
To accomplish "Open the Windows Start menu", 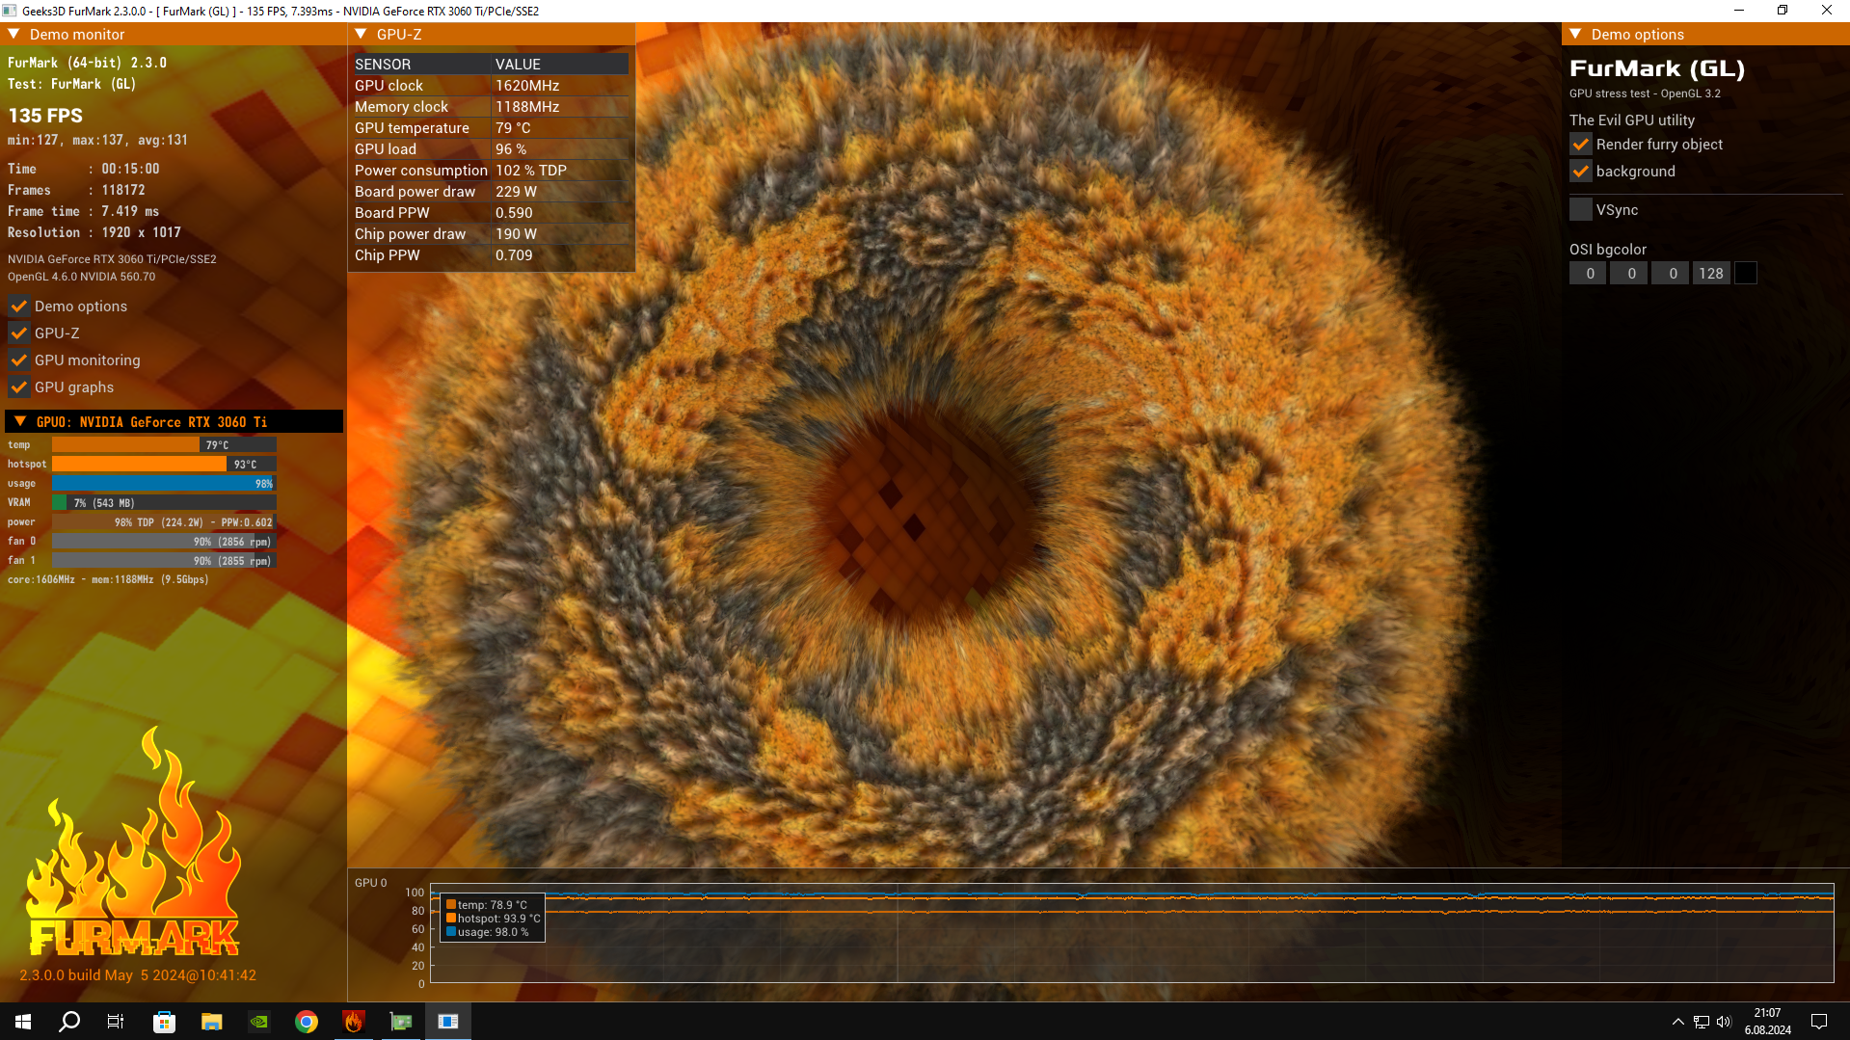I will pos(23,1022).
